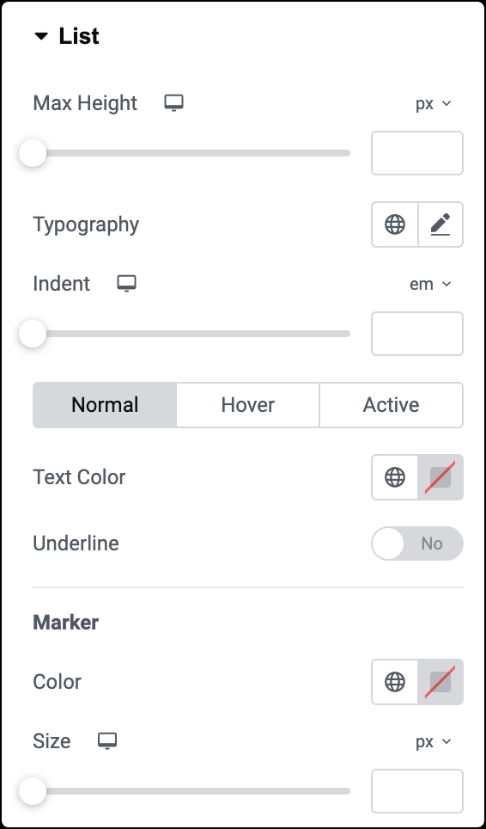Image resolution: width=486 pixels, height=829 pixels.
Task: Click the Max Height slider handle
Action: [x=33, y=153]
